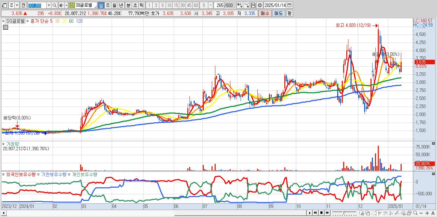This screenshot has width=437, height=217.
Task: Expand the custom interval dropdown arrow
Action: tap(210, 5)
